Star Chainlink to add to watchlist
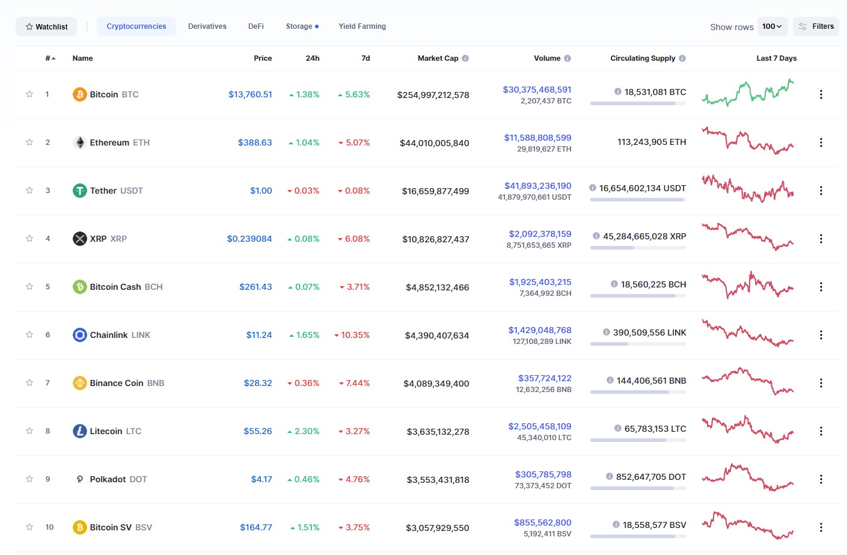This screenshot has width=847, height=555. coord(29,334)
